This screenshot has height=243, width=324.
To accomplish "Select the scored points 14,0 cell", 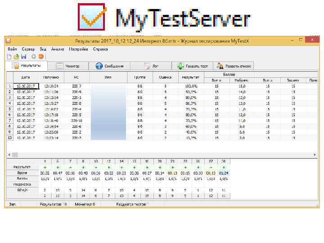I will 242,92.
